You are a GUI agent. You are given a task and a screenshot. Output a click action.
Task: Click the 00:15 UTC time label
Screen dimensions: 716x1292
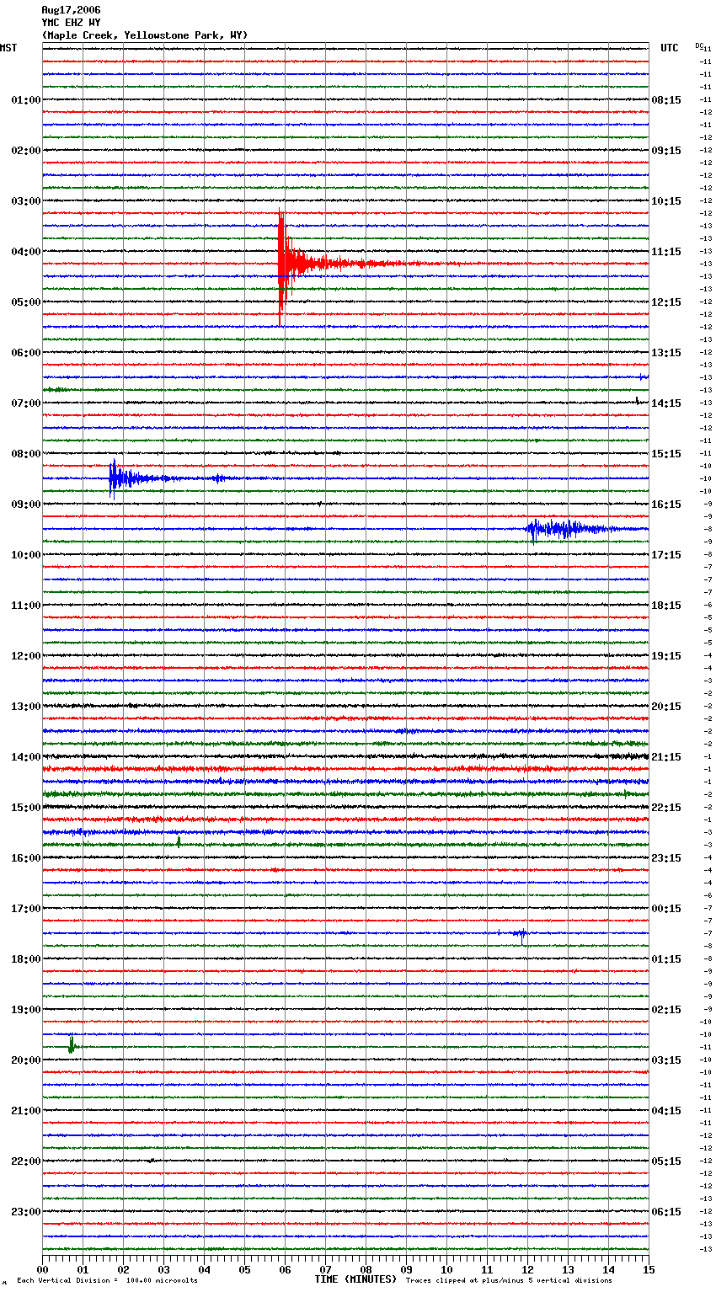point(666,909)
